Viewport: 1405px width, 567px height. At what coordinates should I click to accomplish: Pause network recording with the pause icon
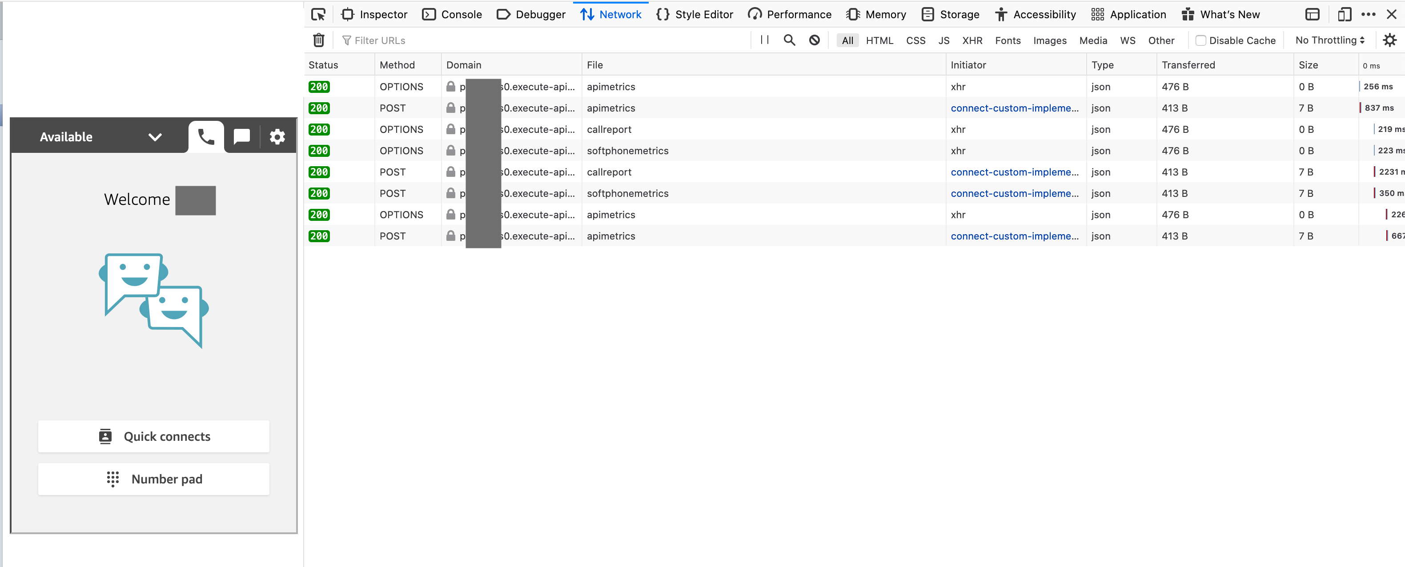pos(765,40)
